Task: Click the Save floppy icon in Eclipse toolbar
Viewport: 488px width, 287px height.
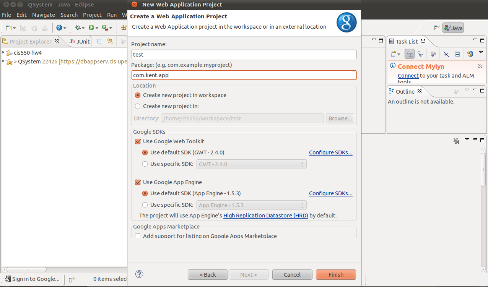Action: 23,28
